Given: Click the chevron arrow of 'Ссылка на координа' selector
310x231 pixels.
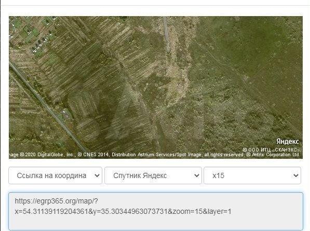Looking at the screenshot, I should [97, 175].
